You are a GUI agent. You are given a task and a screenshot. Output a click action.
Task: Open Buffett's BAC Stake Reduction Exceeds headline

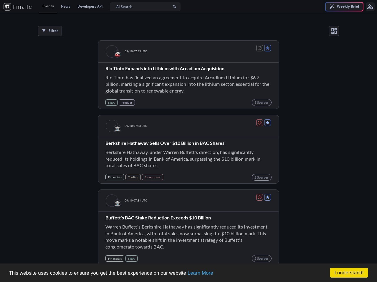point(158,218)
